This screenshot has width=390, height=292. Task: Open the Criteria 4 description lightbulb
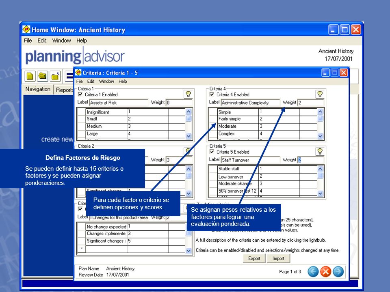320,94
